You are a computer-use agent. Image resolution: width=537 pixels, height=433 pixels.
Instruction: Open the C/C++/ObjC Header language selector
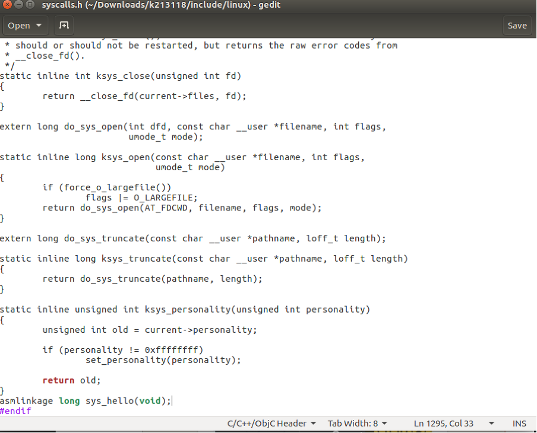(x=271, y=424)
